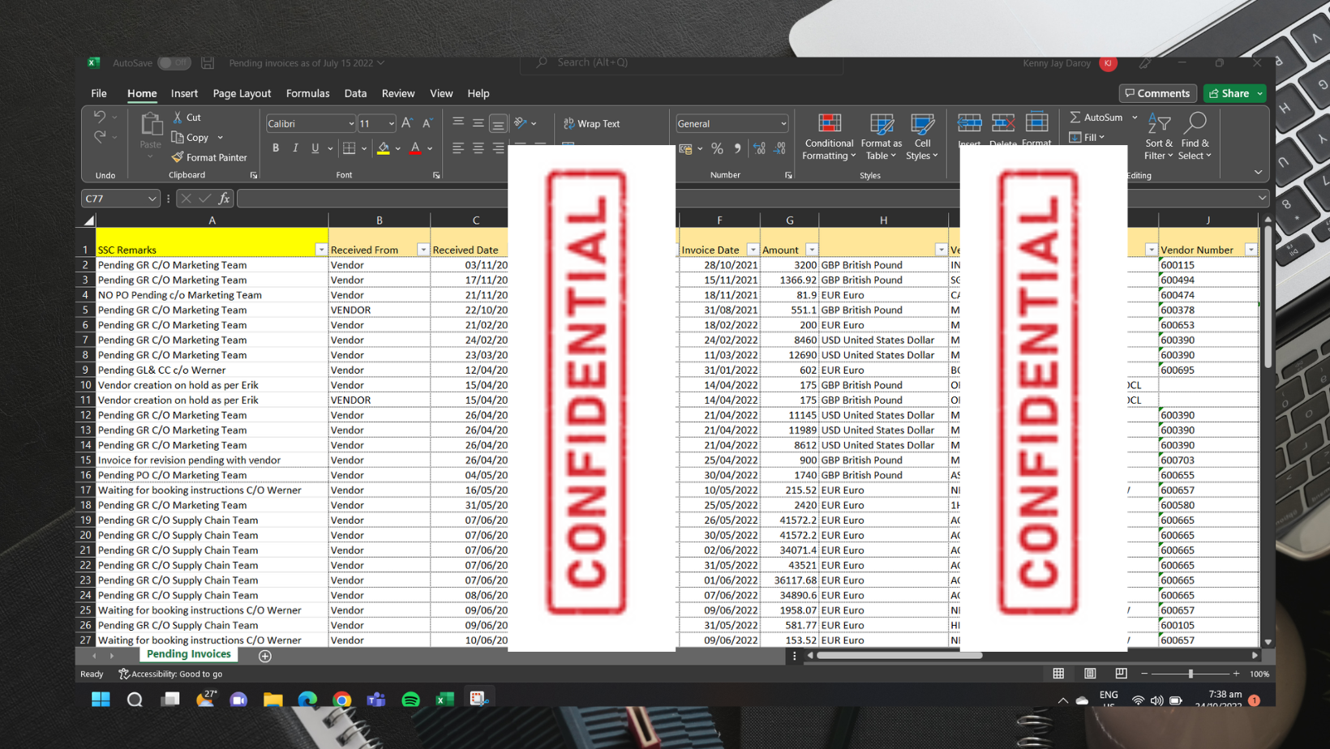Click Increase Decimal icon
This screenshot has height=749, width=1330.
click(x=759, y=148)
